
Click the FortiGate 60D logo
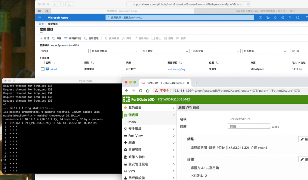(x=139, y=99)
